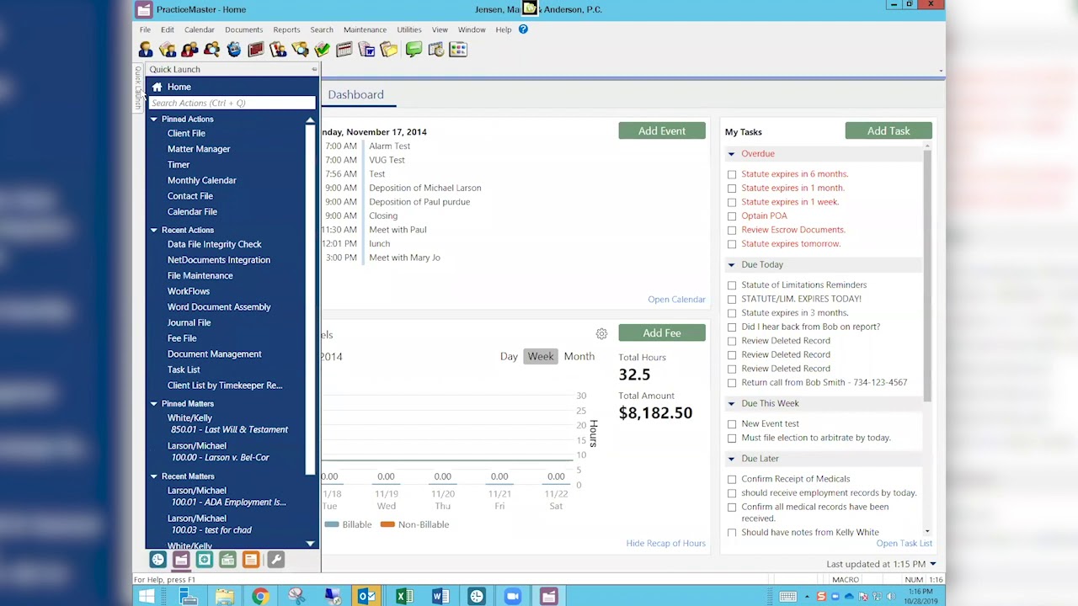
Task: Click the teal square icon below Quick Launch
Action: 204,560
